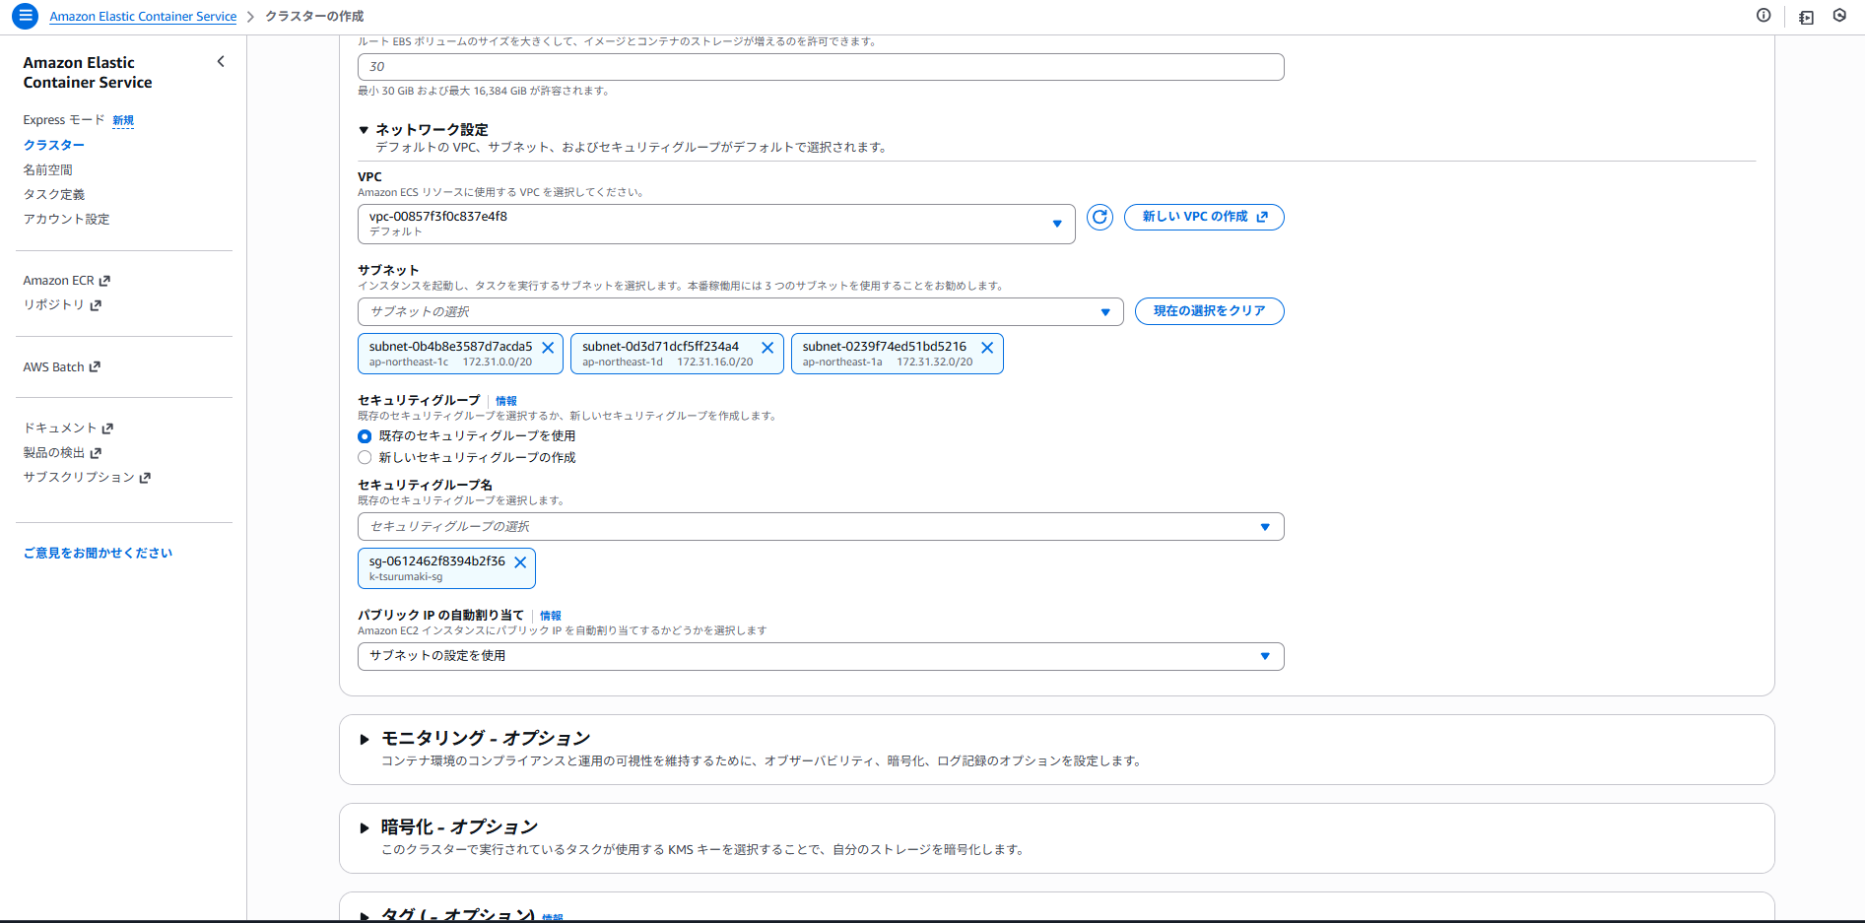Screen dimensions: 1865x923
Task: Go to タスク定義 in the sidebar
Action: pyautogui.click(x=54, y=194)
